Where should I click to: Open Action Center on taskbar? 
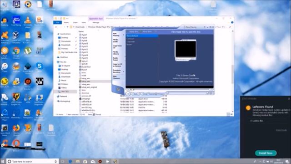pyautogui.click(x=287, y=161)
